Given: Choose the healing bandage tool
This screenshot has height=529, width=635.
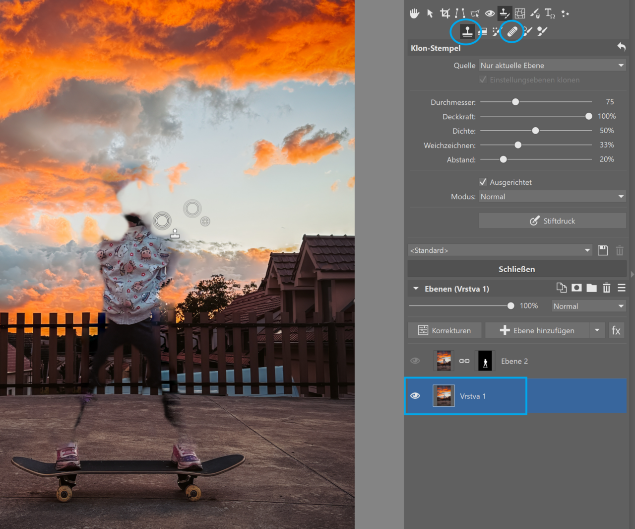Looking at the screenshot, I should 512,32.
